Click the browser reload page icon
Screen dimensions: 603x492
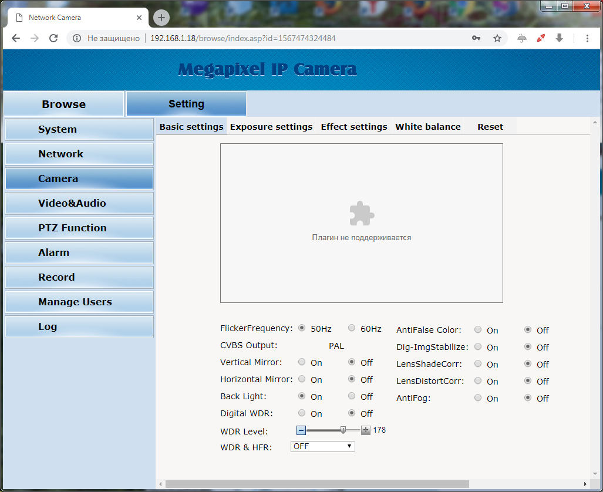click(53, 38)
